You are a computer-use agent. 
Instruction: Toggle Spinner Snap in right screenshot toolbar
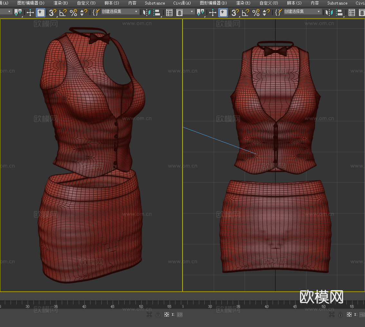[266, 13]
